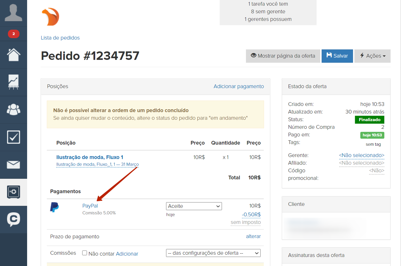The width and height of the screenshot is (401, 266).
Task: Click the red notification badge
Action: [x=13, y=34]
